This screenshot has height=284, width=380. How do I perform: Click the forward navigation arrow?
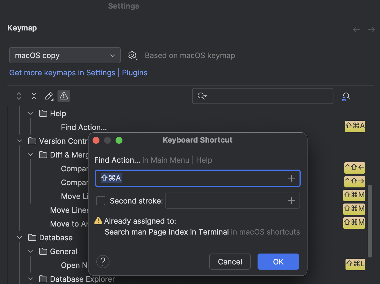coord(371,29)
